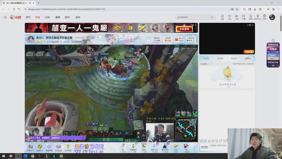Click the orange 查看详情 button

click(x=249, y=52)
